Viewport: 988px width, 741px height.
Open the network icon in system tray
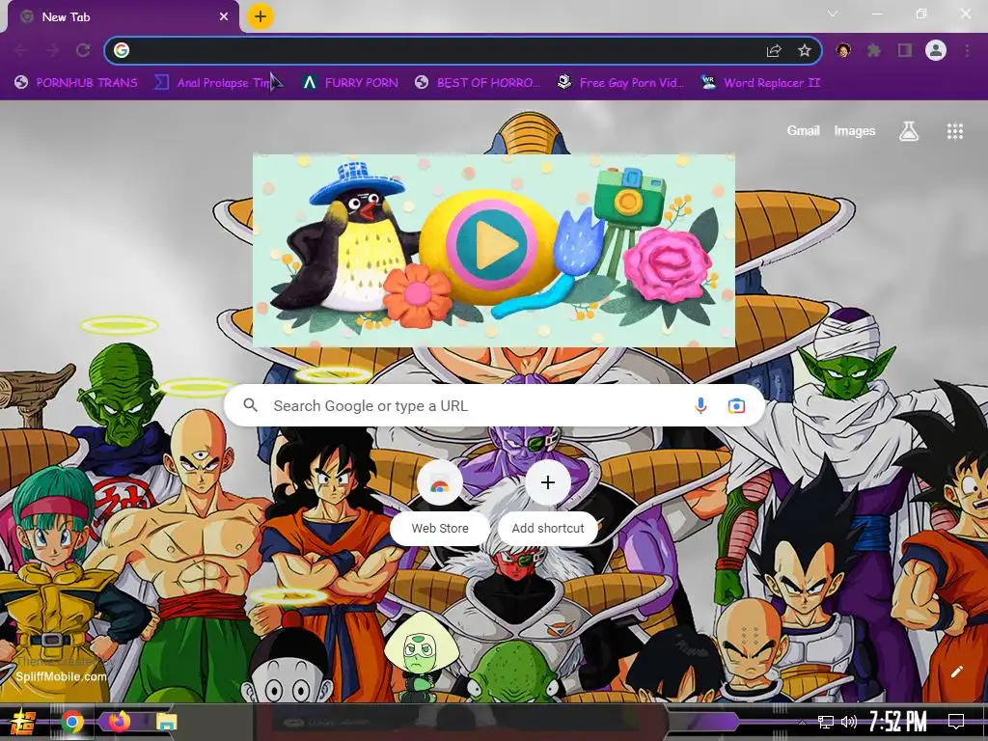click(825, 722)
